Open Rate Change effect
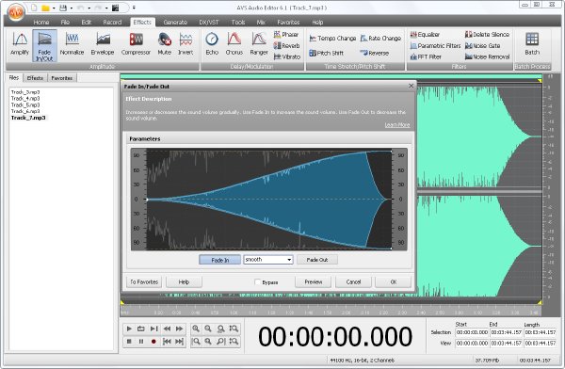This screenshot has width=565, height=369. click(x=380, y=39)
